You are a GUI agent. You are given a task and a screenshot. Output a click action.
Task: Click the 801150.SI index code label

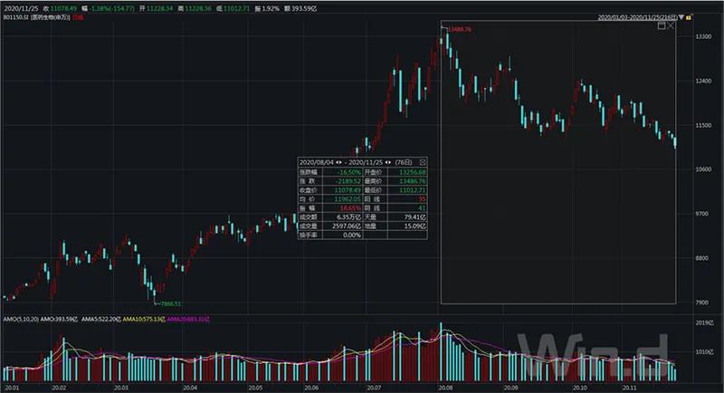(x=15, y=16)
